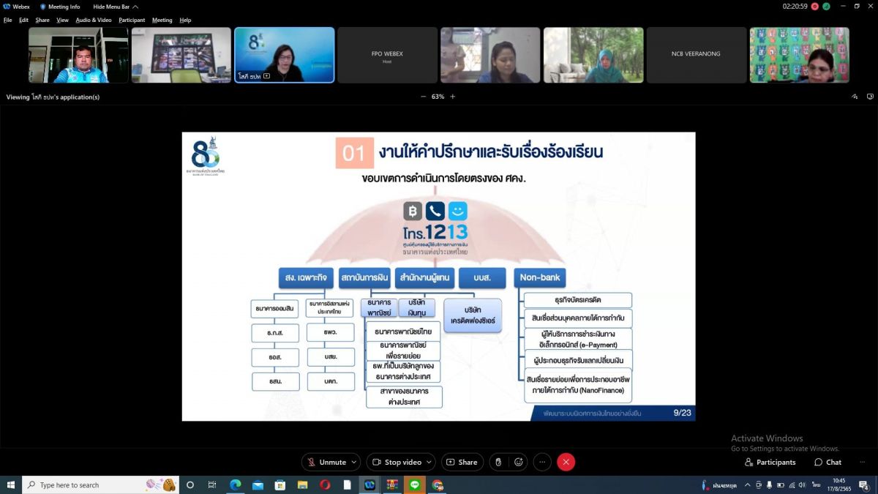Open the Chat panel
Image resolution: width=878 pixels, height=494 pixels.
coord(828,462)
